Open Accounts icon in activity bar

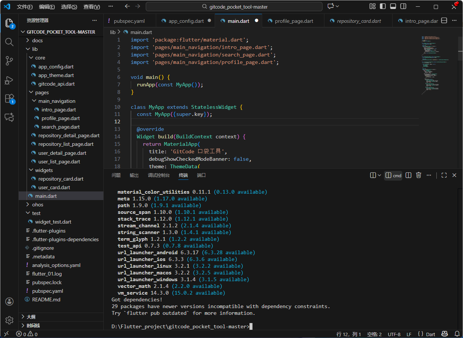coord(9,302)
